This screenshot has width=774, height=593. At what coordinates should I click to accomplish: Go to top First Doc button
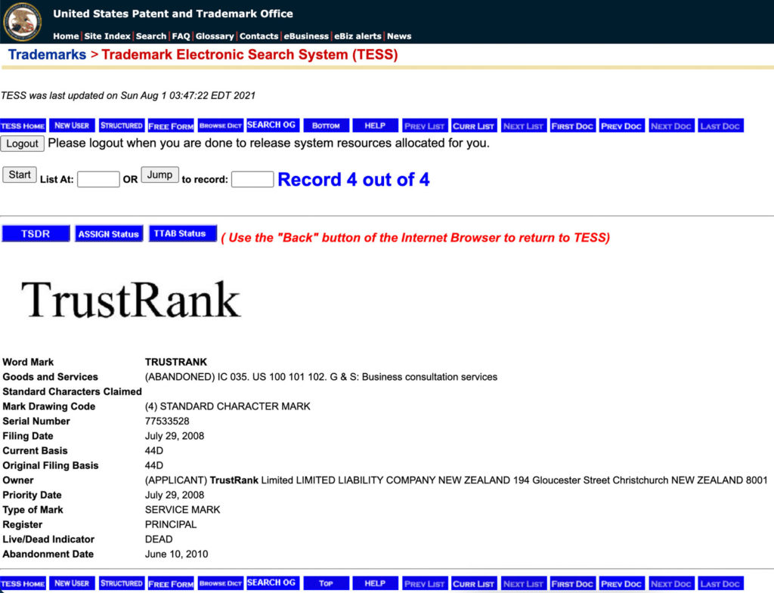[x=573, y=126]
